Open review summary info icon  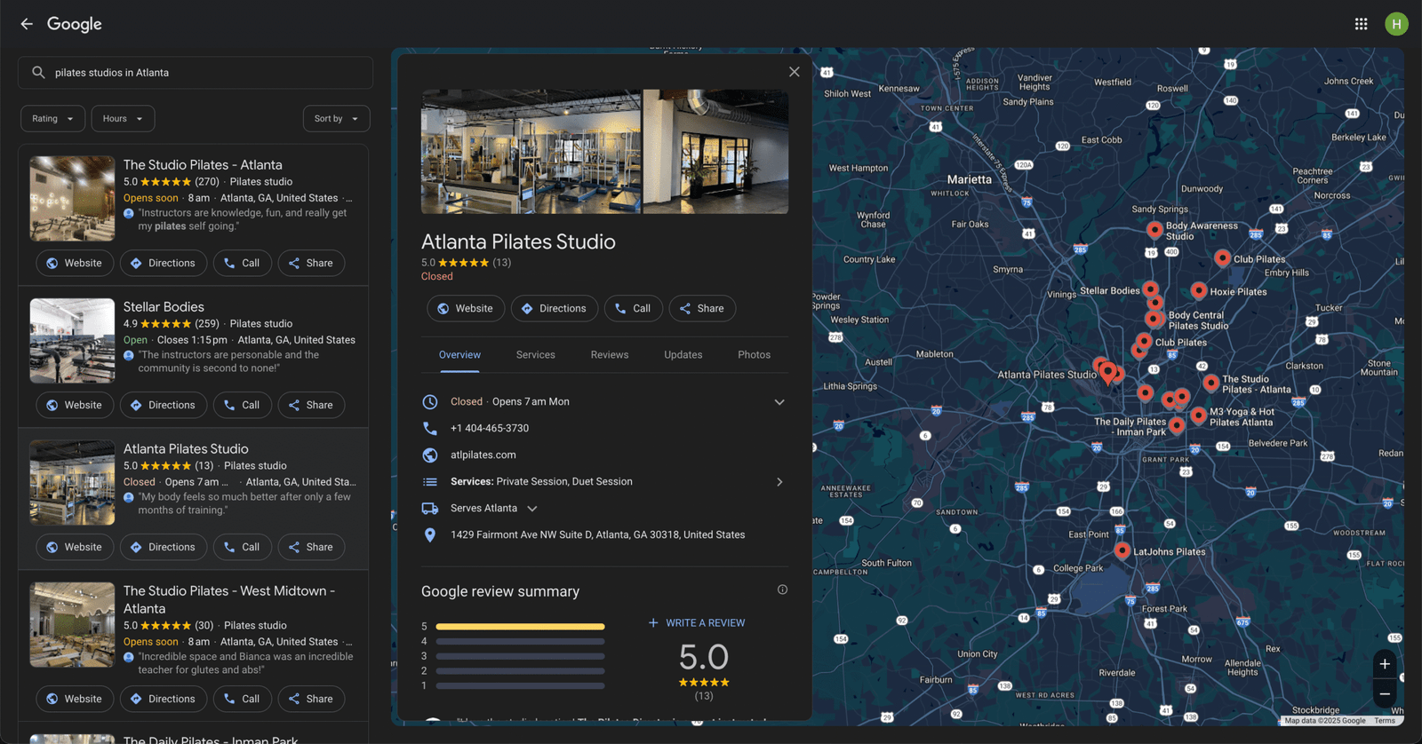782,590
